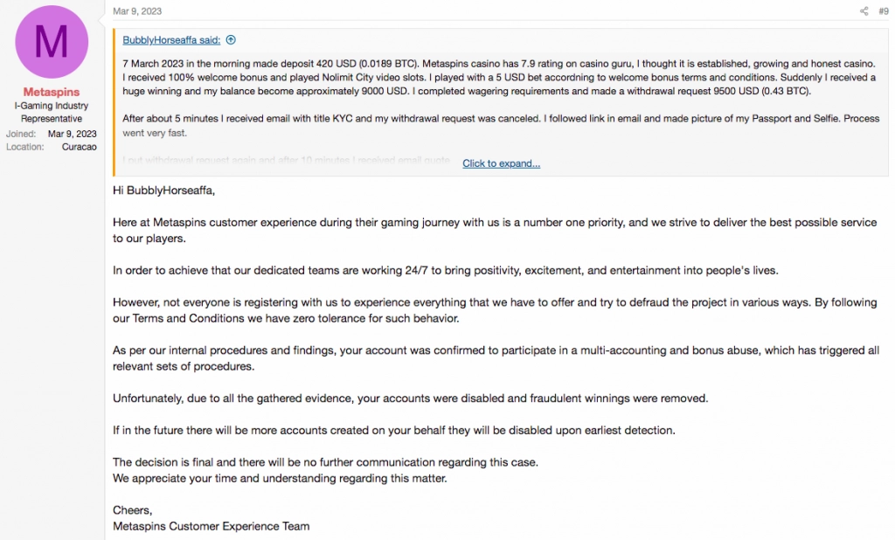Open the BubblyHorseaffa said quote link
This screenshot has width=895, height=540.
[x=173, y=39]
